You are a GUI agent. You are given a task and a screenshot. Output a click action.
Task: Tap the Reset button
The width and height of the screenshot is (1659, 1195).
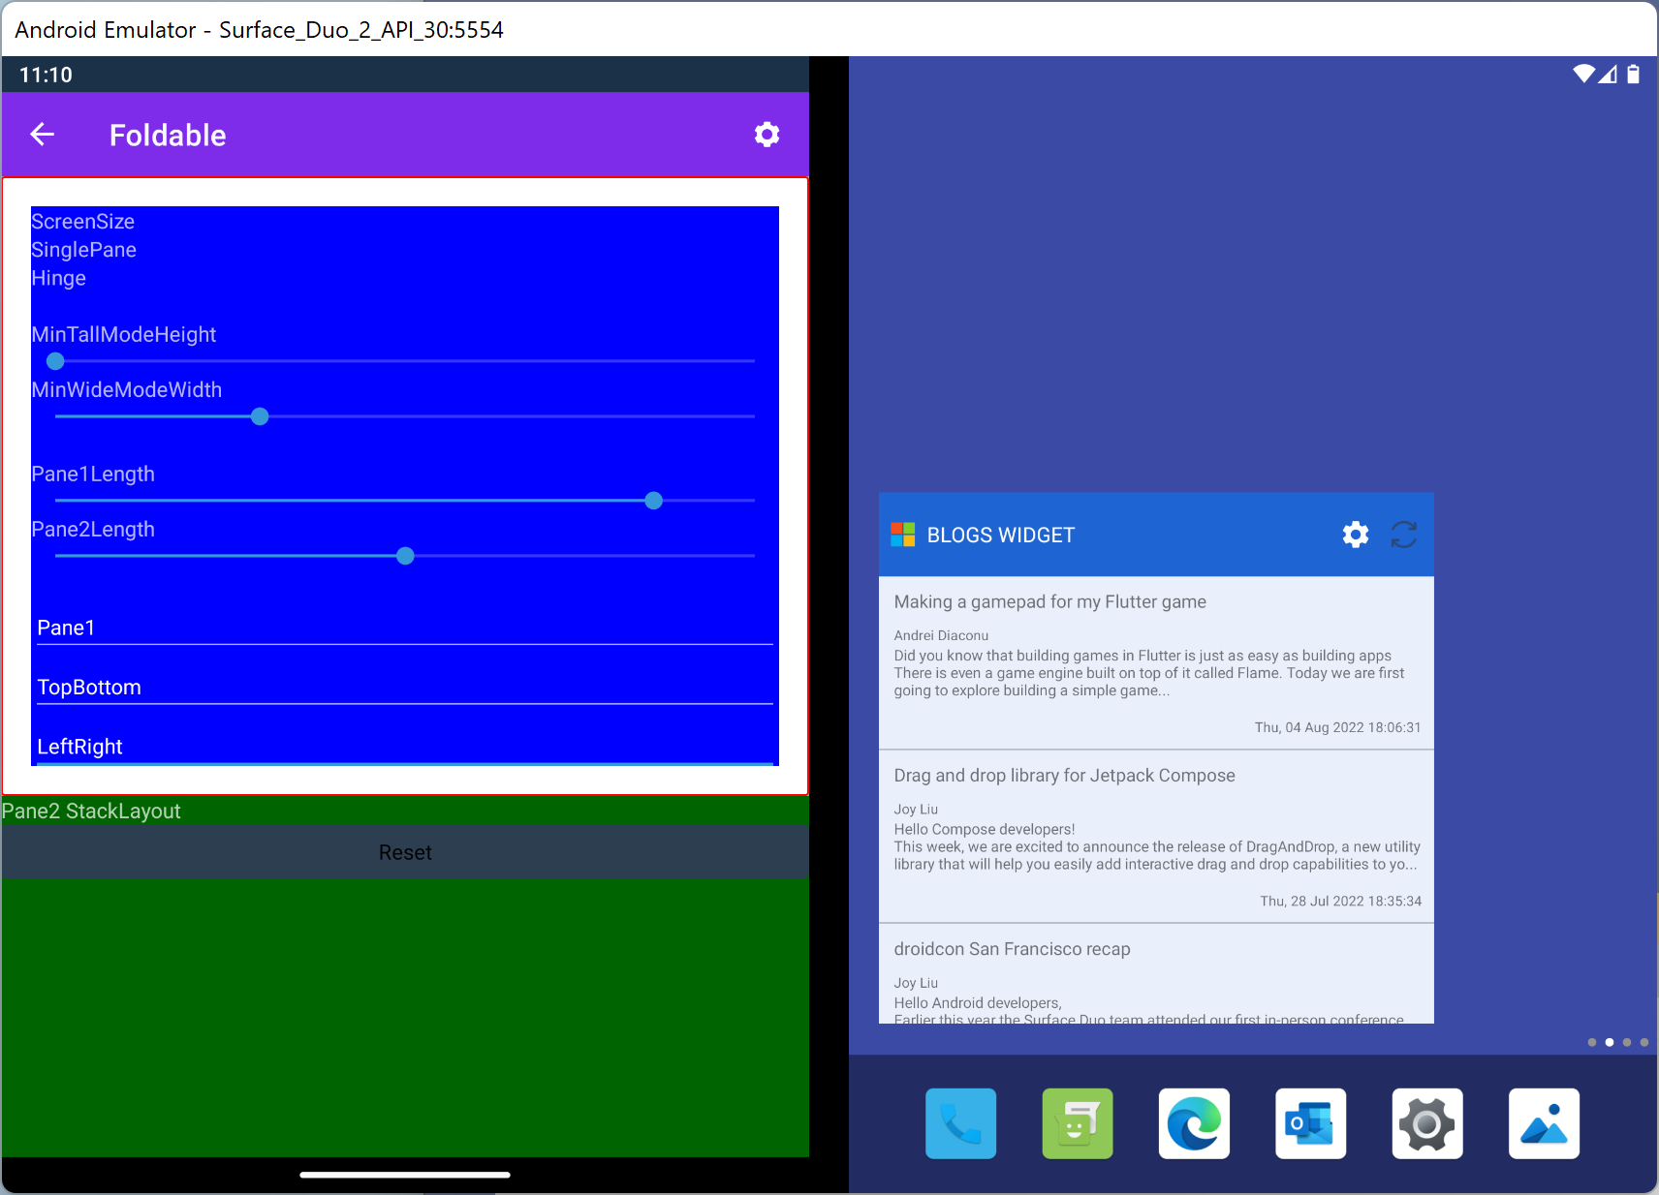tap(405, 852)
